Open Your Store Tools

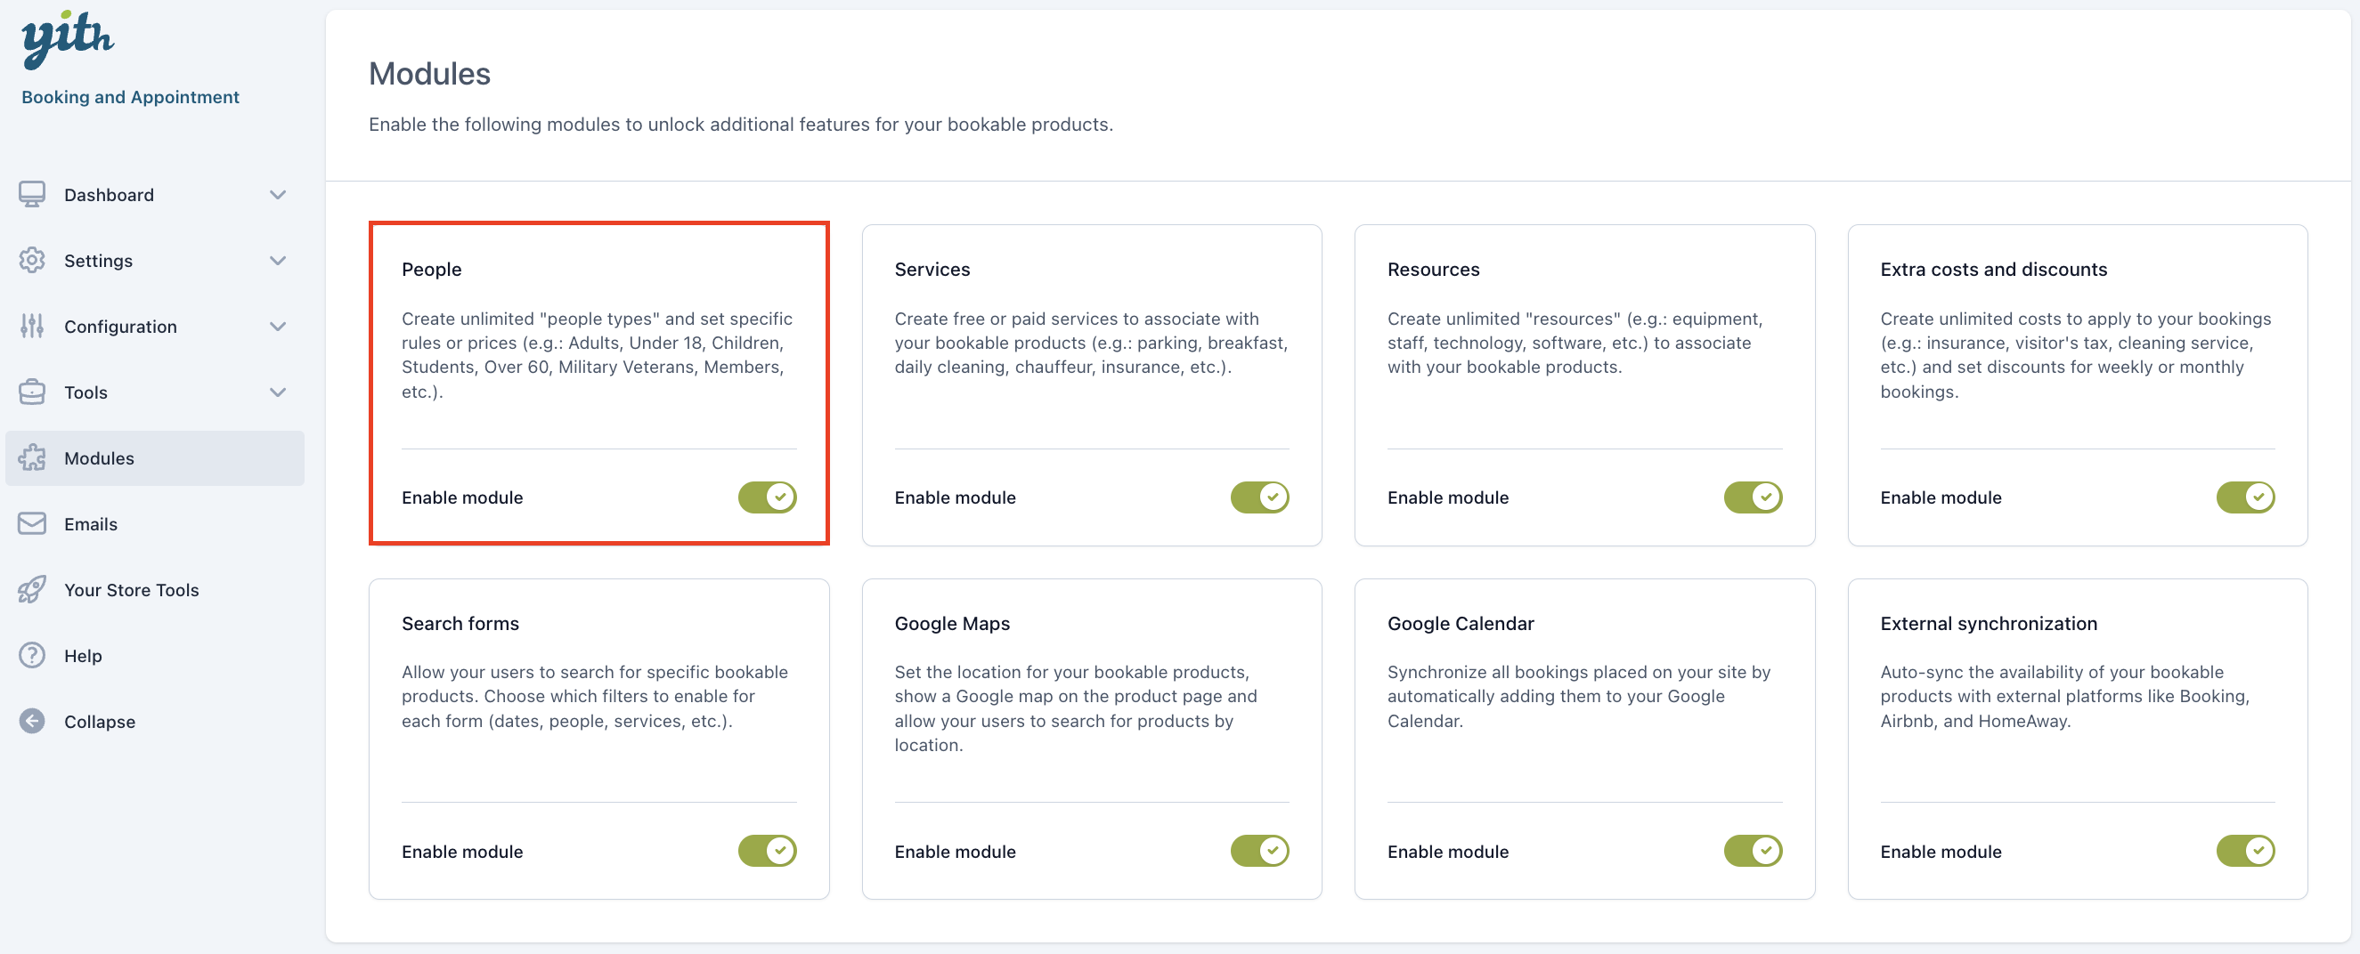154,591
